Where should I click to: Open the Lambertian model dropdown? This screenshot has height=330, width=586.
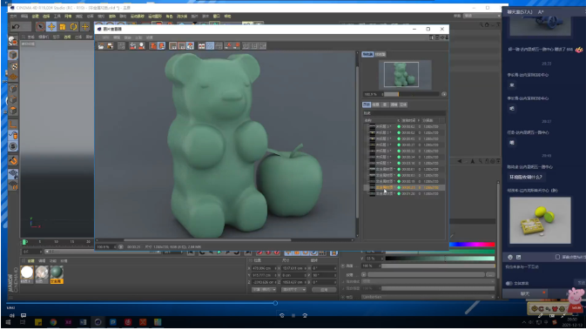[x=428, y=297]
